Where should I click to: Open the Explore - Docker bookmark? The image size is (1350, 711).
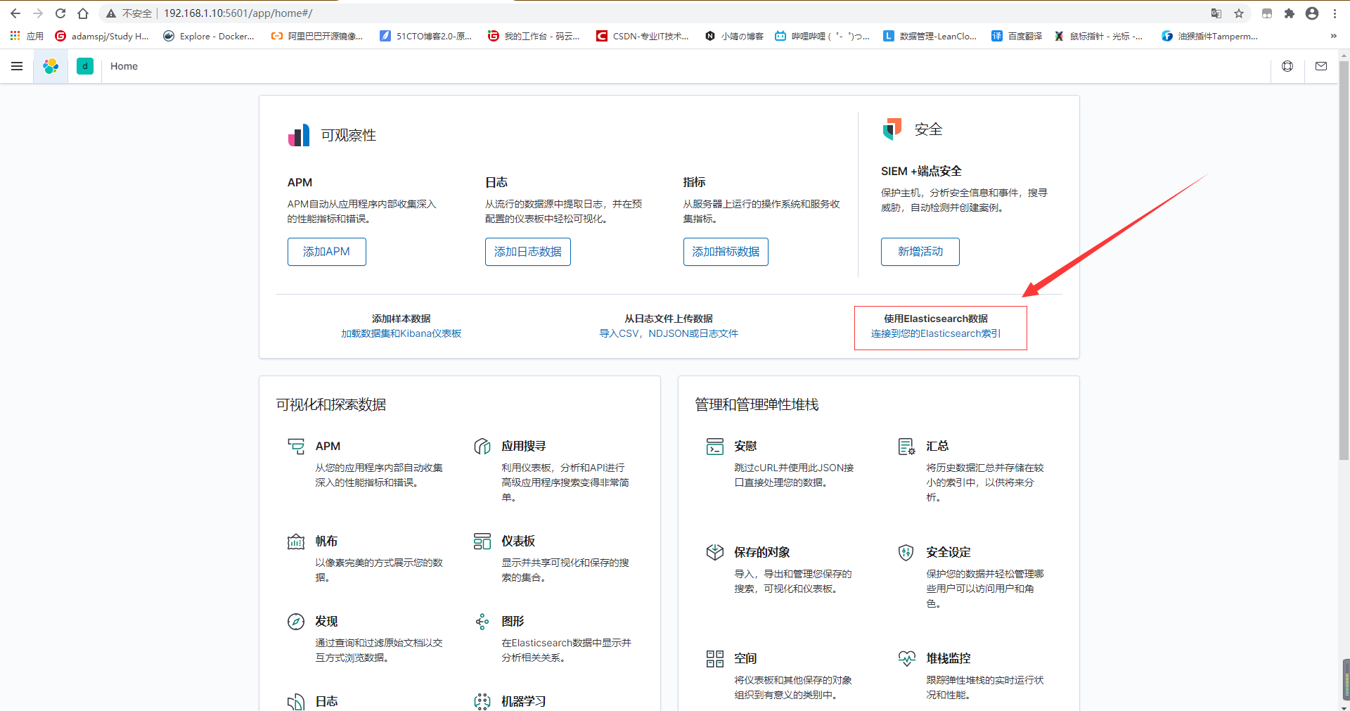tap(209, 36)
